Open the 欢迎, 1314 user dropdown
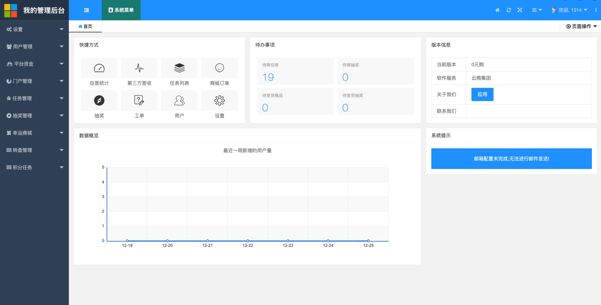Screen dimensions: 601x305 (x=569, y=10)
